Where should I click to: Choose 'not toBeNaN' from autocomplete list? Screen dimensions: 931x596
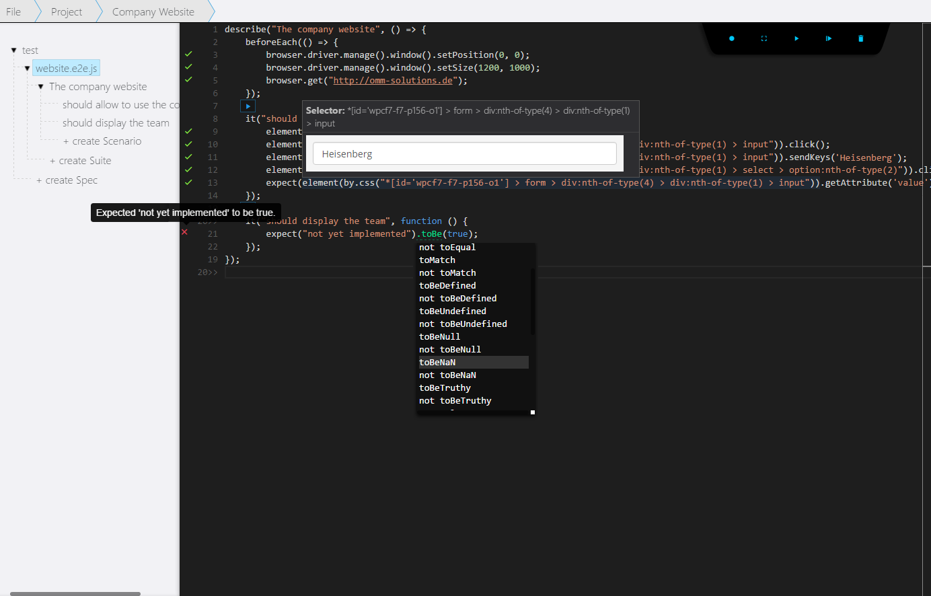coord(447,375)
